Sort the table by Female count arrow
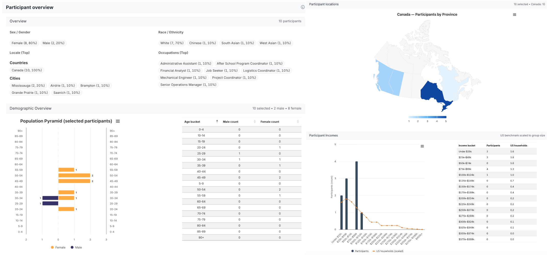 click(x=298, y=122)
